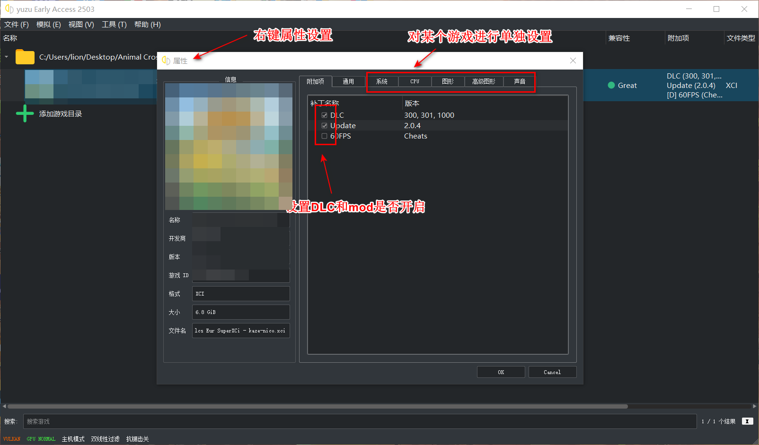Image resolution: width=759 pixels, height=445 pixels.
Task: Open the 附加项 column header
Action: tap(678, 38)
